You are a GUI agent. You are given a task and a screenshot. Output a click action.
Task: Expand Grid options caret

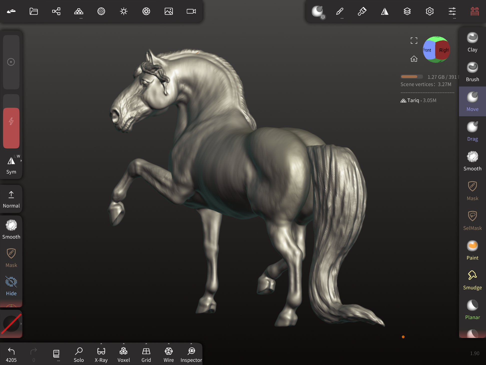(x=146, y=344)
